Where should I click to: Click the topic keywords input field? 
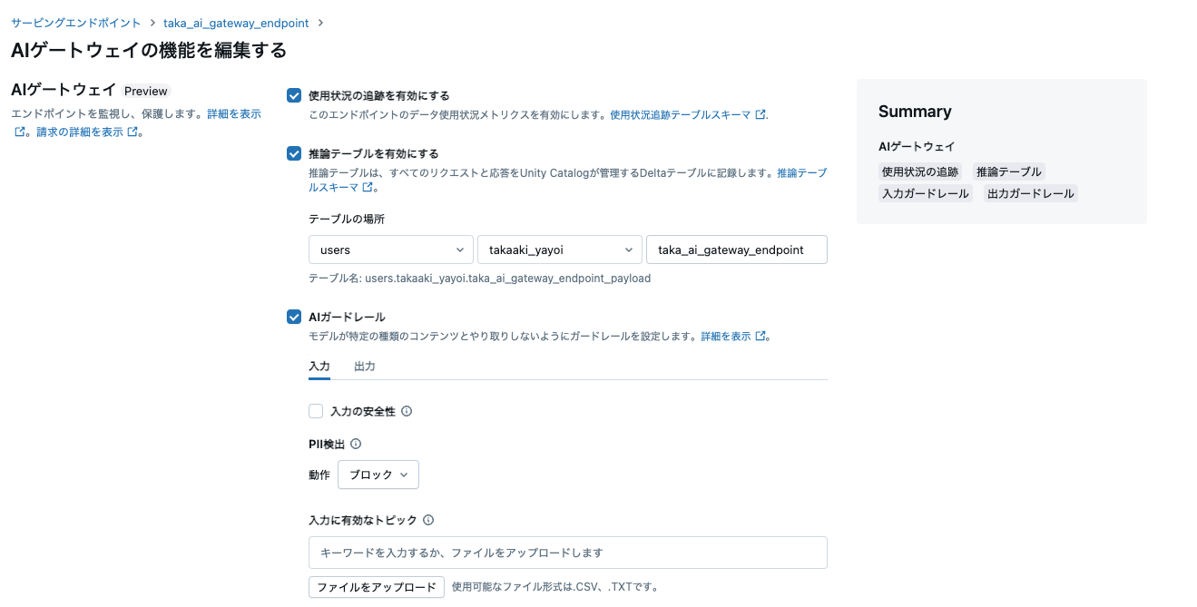567,552
